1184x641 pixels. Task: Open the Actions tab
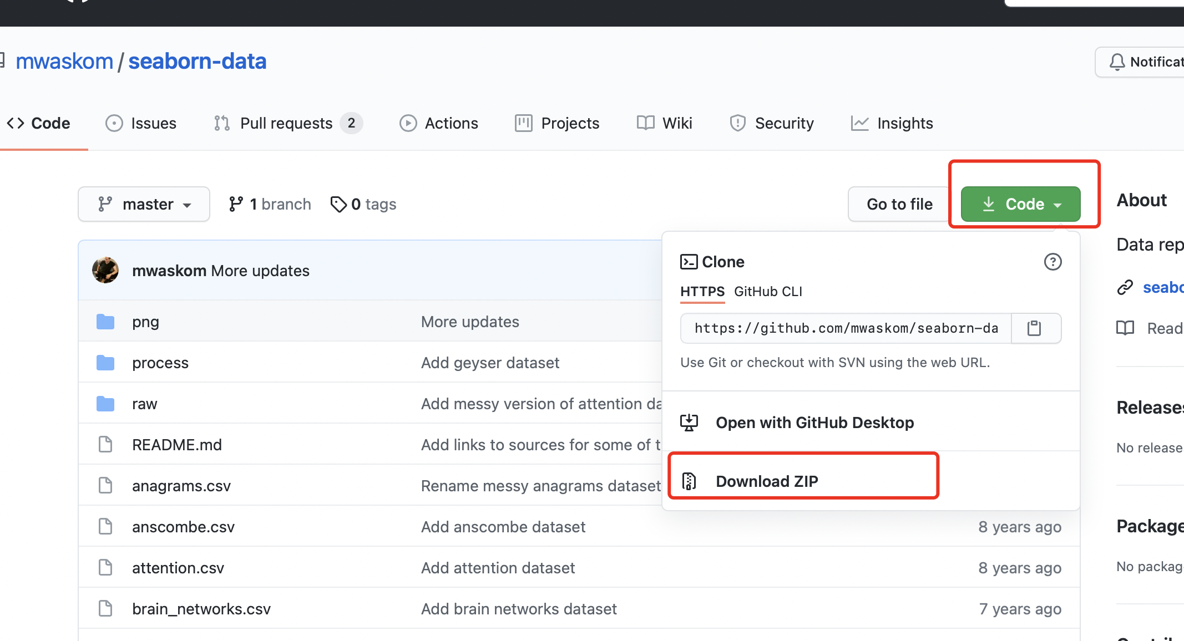[439, 123]
